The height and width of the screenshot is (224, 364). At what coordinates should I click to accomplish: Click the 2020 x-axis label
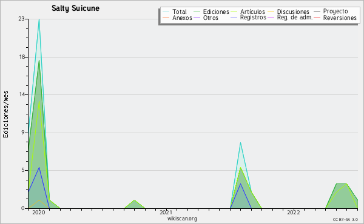[39, 212]
